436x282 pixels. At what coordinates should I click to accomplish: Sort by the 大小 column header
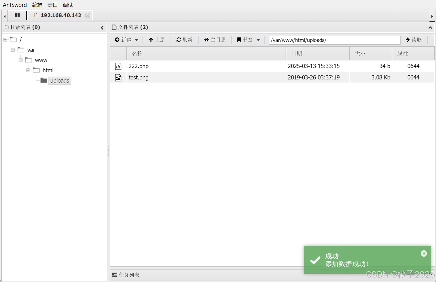coord(371,54)
